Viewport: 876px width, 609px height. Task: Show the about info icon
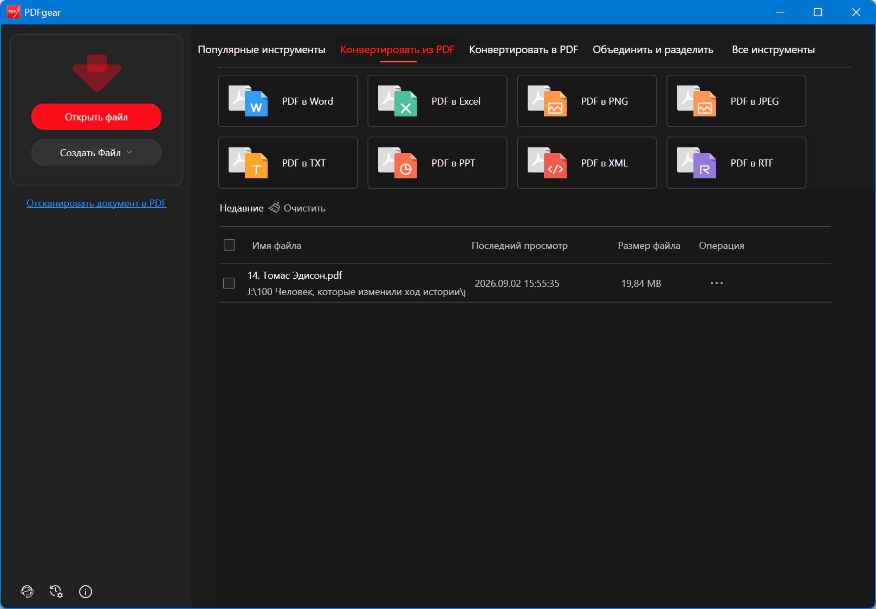click(x=86, y=592)
